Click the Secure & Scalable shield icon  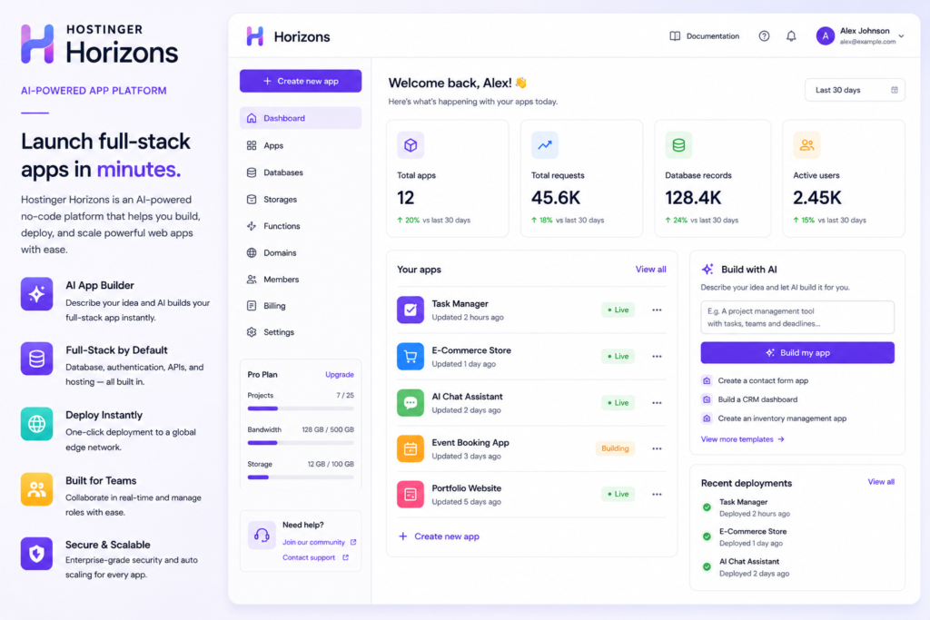point(36,554)
